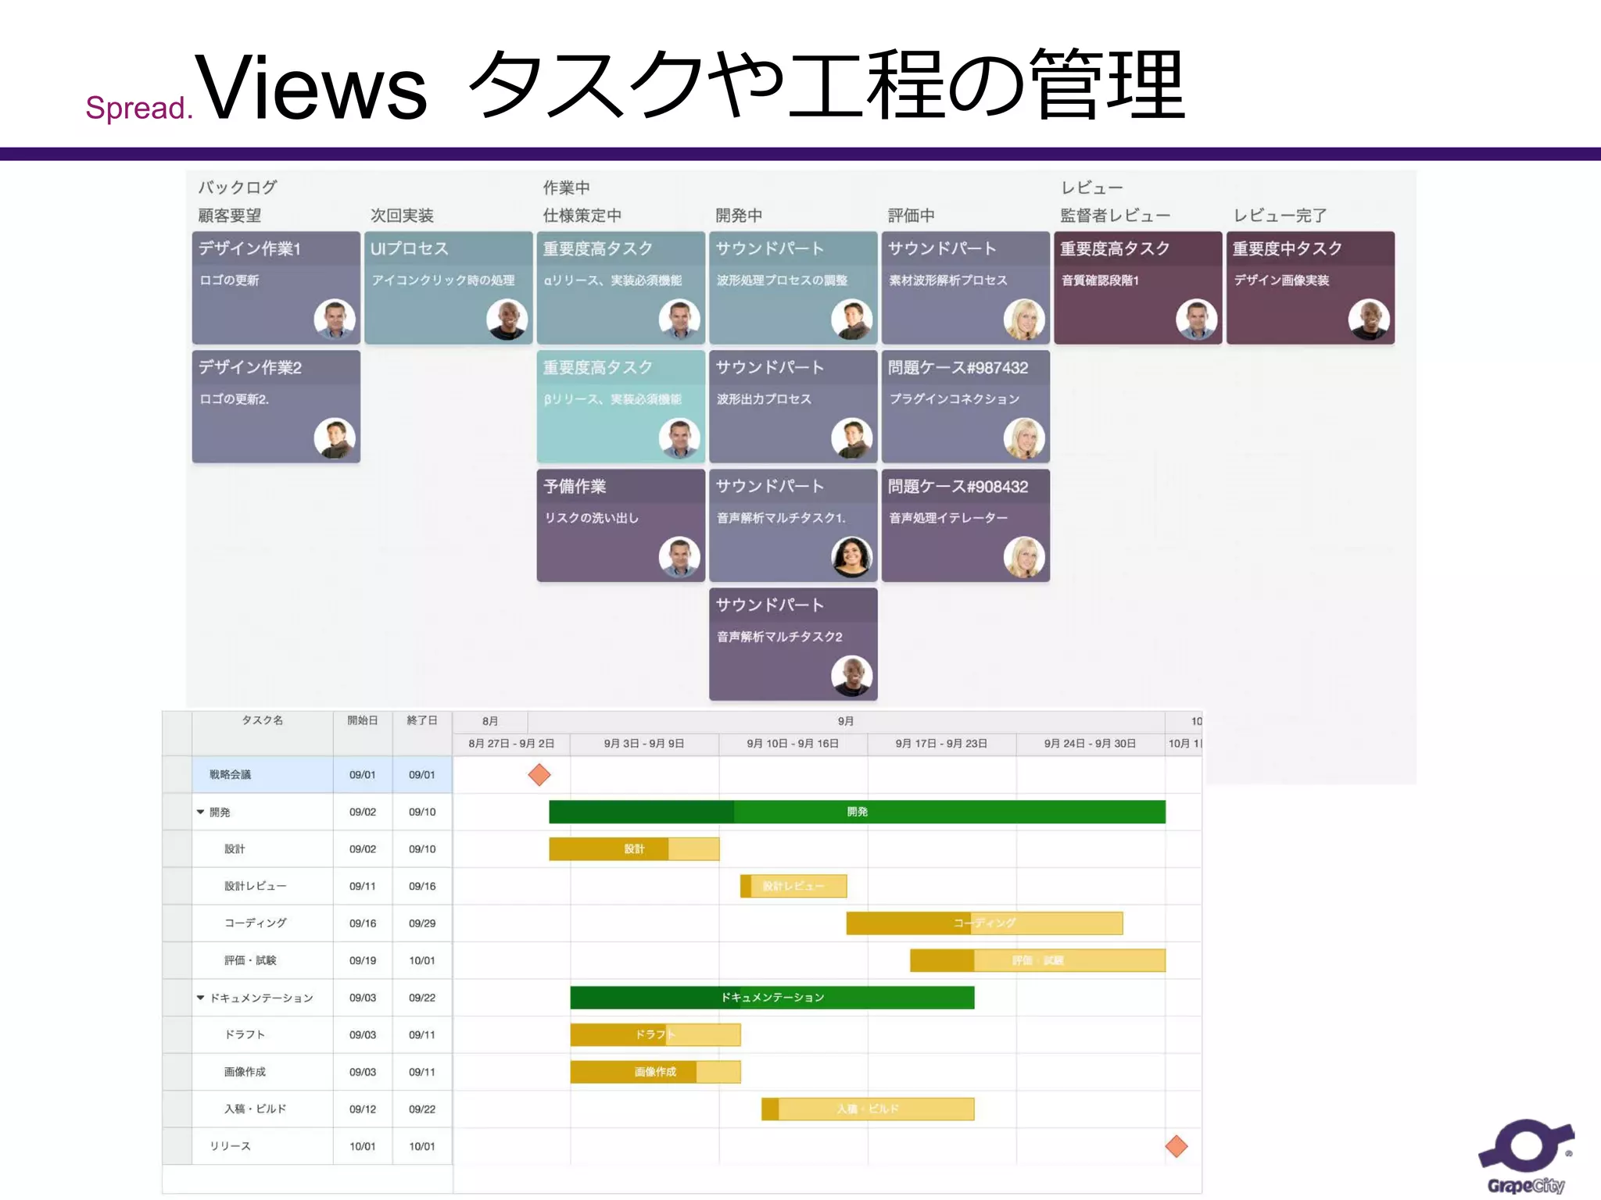Click avatar on 音声解析マルチタスク1 card

[852, 556]
